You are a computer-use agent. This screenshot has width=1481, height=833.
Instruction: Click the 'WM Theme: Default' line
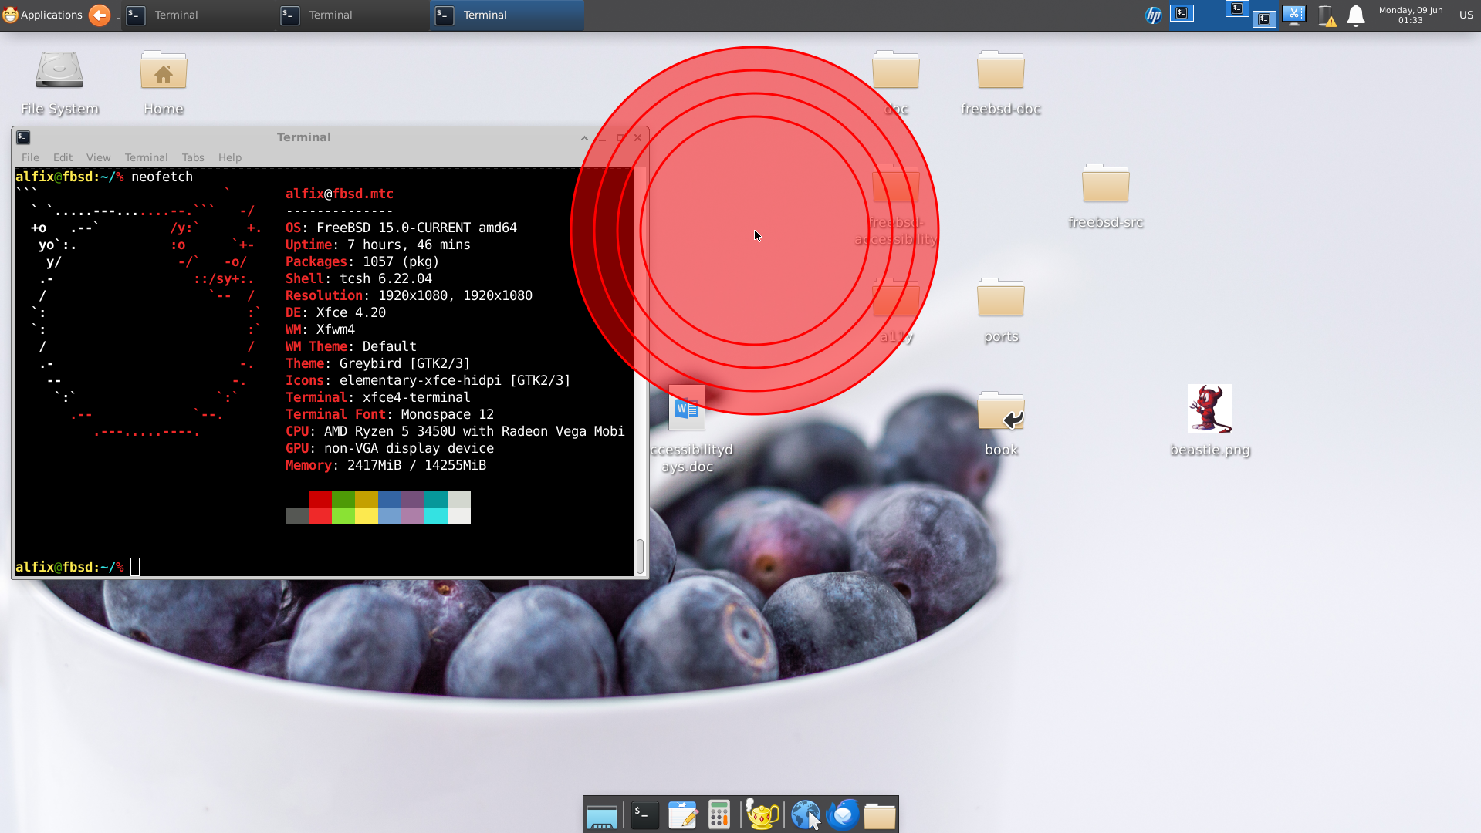[351, 346]
